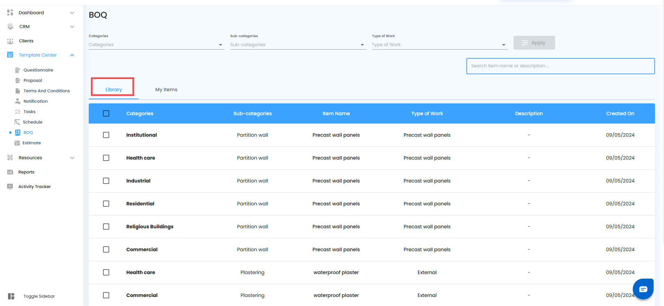664x306 pixels.
Task: Click the Toggle Sidebar label
Action: [x=39, y=296]
